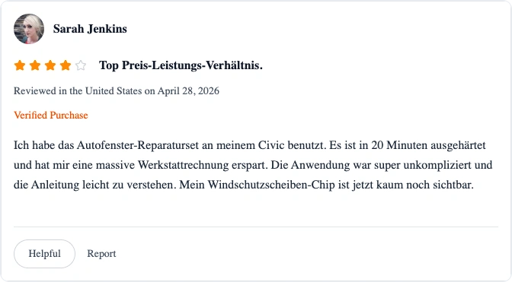Click the third orange rating star

tap(50, 65)
